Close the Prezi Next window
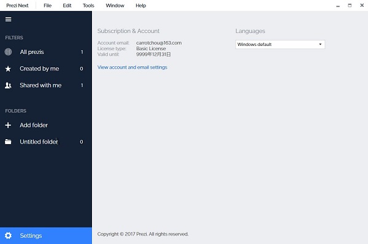The height and width of the screenshot is (244, 368). 362,5
